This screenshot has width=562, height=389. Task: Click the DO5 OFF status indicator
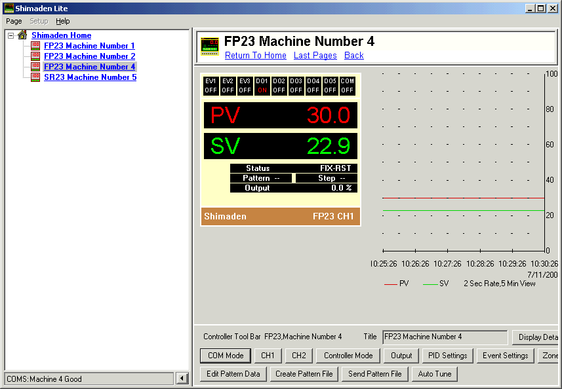[x=330, y=86]
